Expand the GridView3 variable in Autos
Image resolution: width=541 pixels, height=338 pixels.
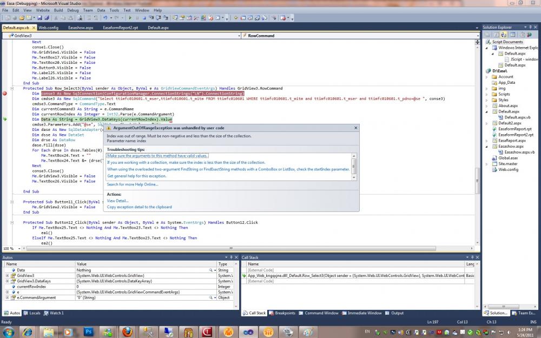tap(7, 275)
